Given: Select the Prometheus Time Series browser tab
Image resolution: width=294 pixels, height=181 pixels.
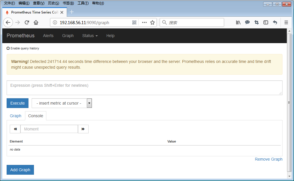Looking at the screenshot, I should coord(35,12).
